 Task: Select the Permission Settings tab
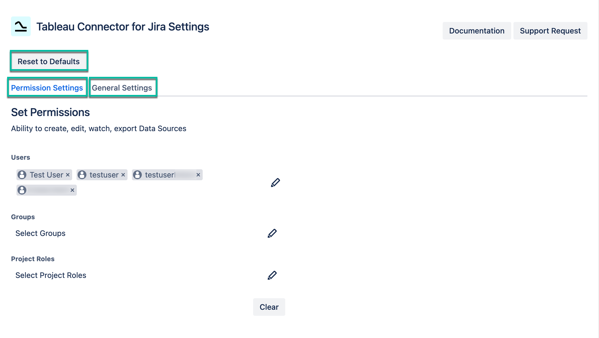click(x=47, y=88)
